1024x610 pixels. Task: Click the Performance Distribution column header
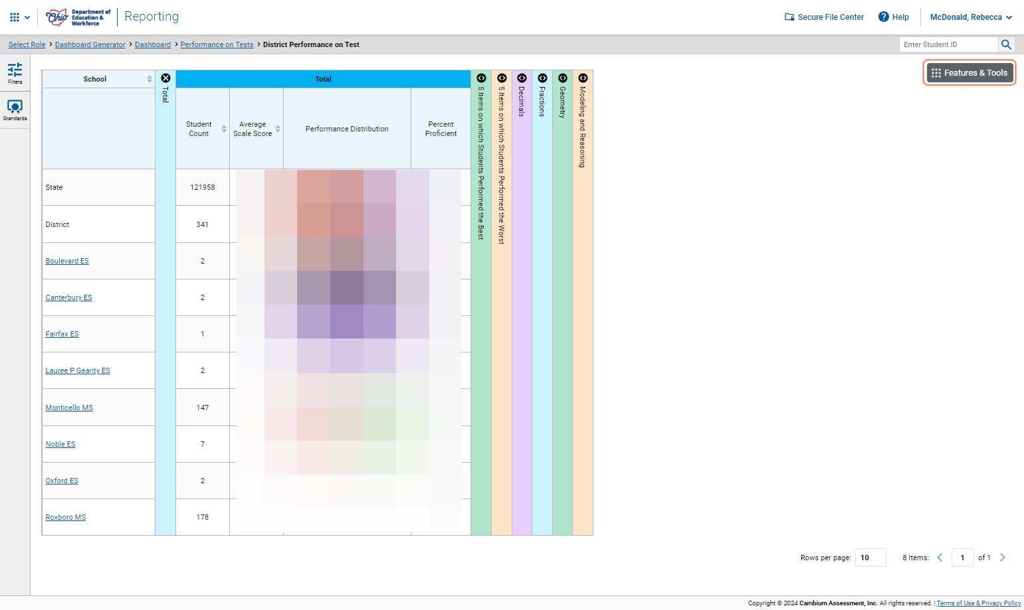tap(347, 129)
